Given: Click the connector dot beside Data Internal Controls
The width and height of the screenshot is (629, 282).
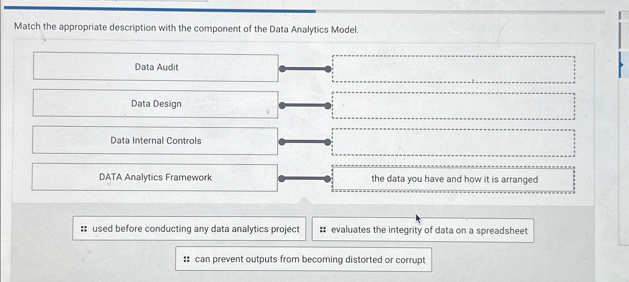Looking at the screenshot, I should pos(282,142).
